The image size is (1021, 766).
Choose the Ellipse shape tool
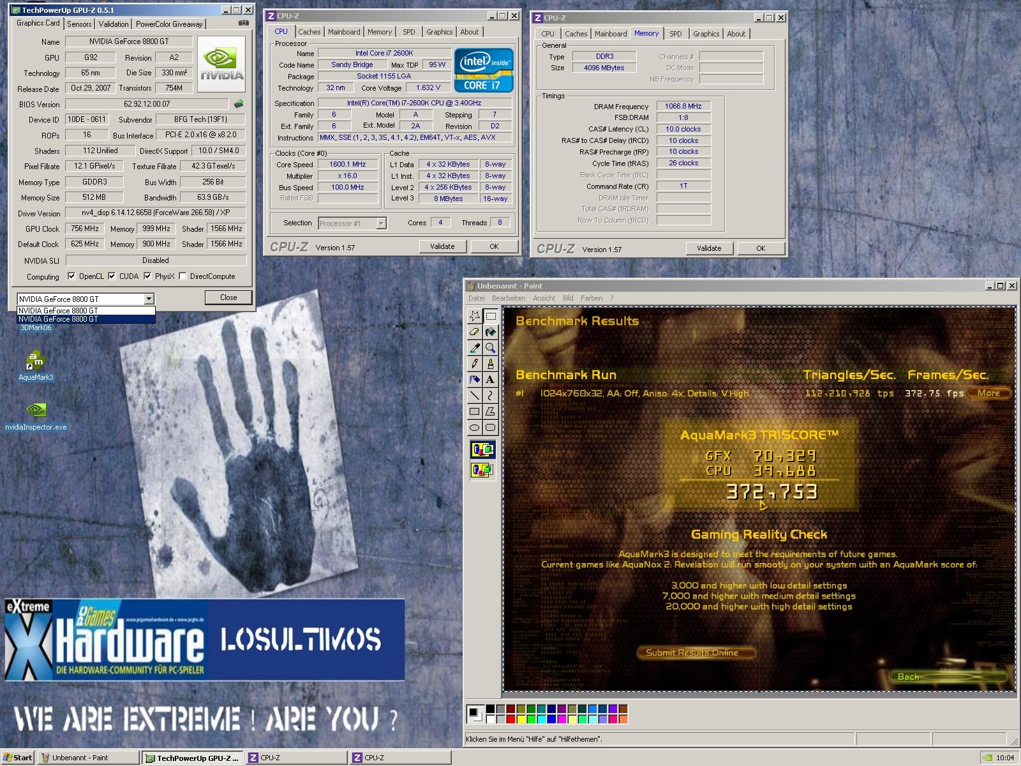coord(475,428)
